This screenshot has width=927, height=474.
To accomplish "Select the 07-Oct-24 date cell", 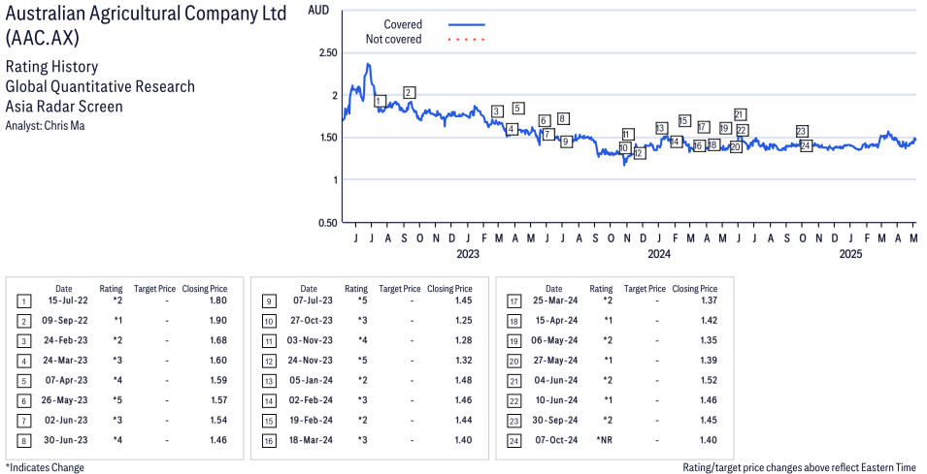I will [556, 440].
